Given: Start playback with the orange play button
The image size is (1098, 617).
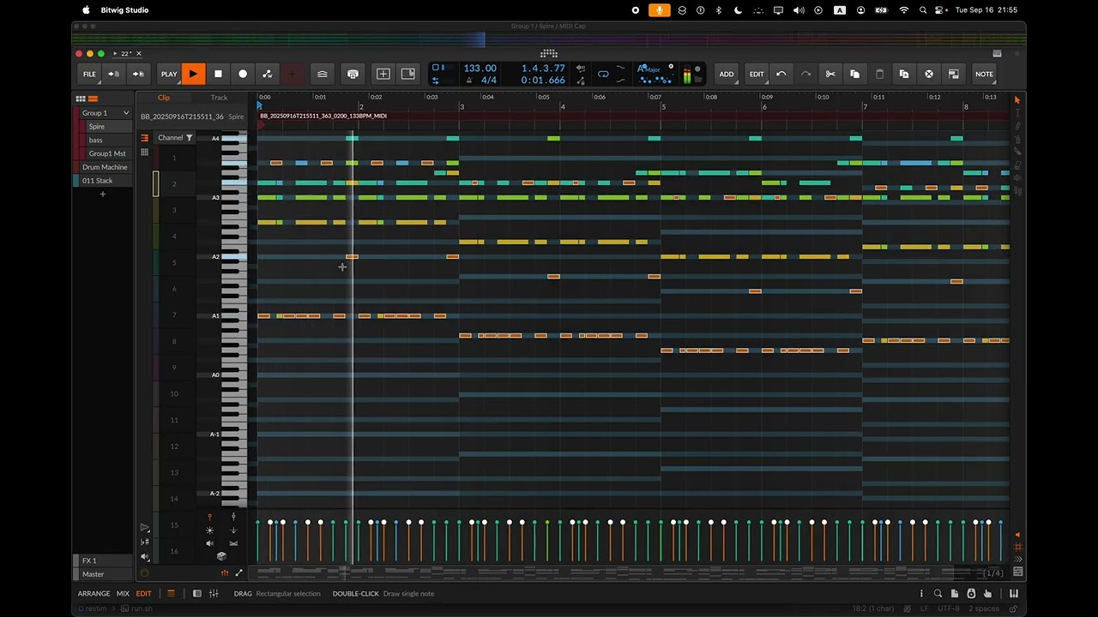Looking at the screenshot, I should 193,74.
